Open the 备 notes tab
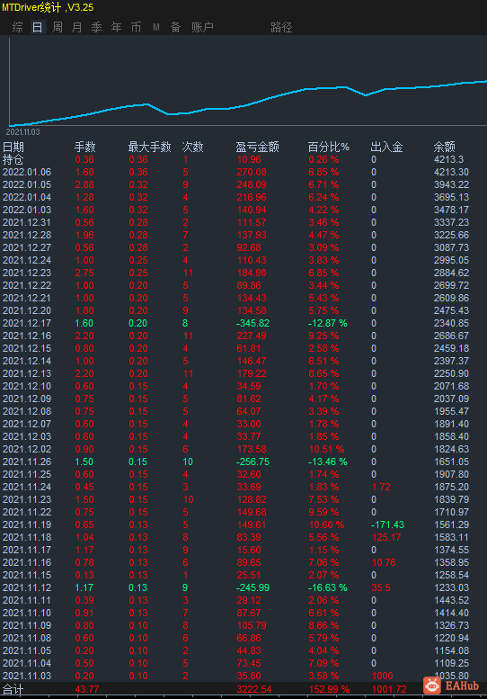The height and width of the screenshot is (699, 487). 175,27
